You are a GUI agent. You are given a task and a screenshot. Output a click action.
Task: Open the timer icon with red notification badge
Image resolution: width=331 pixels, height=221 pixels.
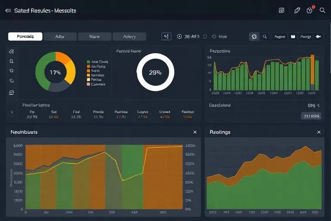(309, 10)
